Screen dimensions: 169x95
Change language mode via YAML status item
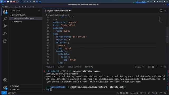click(x=154, y=93)
